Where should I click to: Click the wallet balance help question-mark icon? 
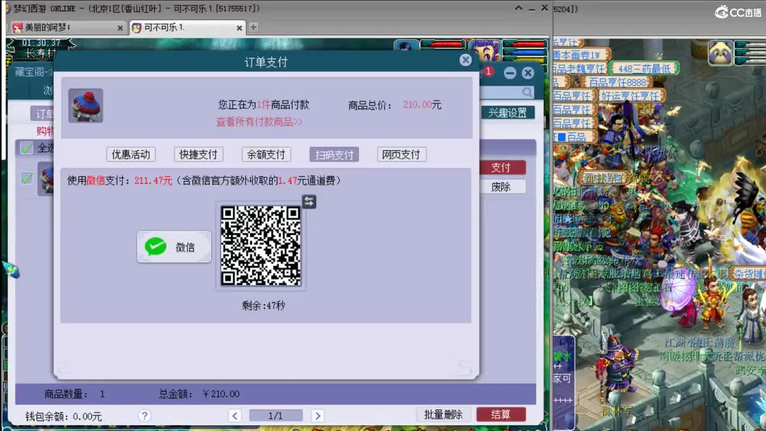pos(144,415)
